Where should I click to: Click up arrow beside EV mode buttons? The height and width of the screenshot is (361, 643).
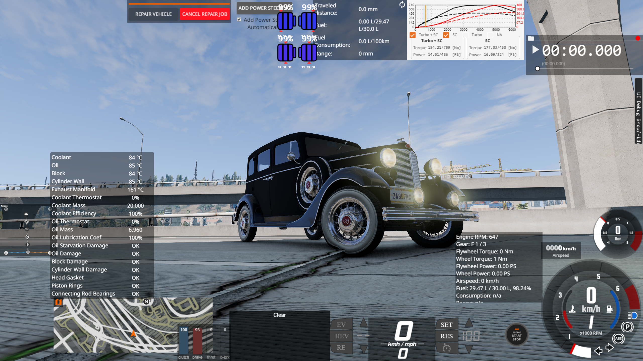pos(363,322)
